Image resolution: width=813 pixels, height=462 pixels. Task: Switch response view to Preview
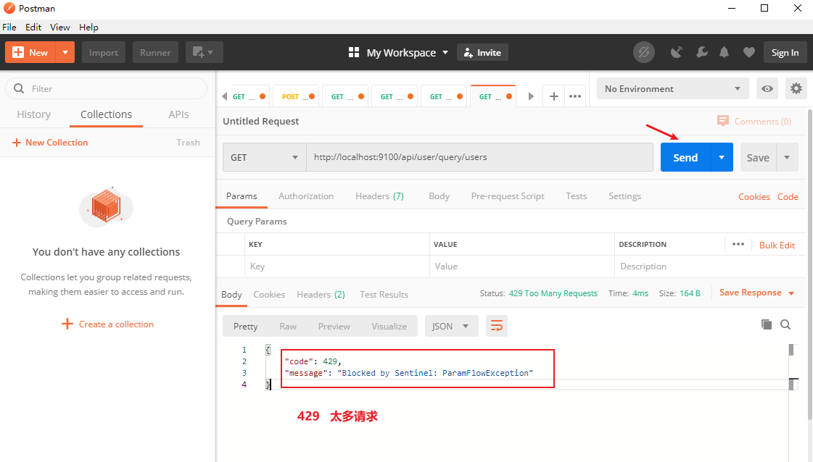(334, 327)
